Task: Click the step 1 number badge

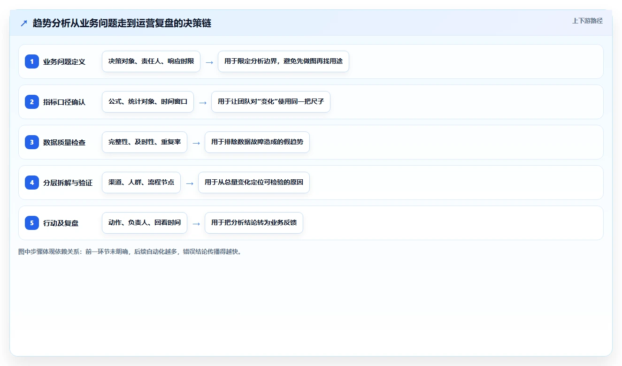Action: 32,61
